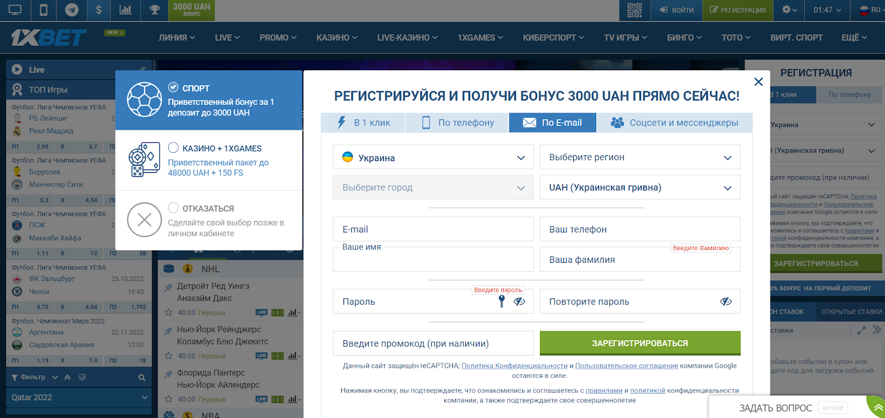Open the Украина country dropdown
The width and height of the screenshot is (885, 418).
[x=433, y=157]
